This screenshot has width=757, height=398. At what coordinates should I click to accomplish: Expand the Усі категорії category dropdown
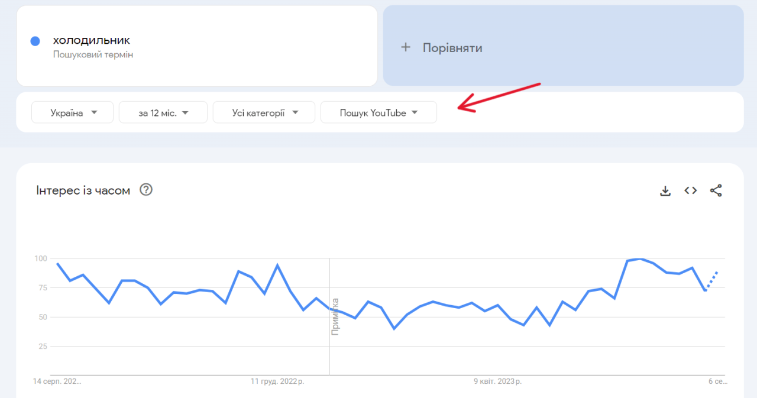pyautogui.click(x=264, y=112)
